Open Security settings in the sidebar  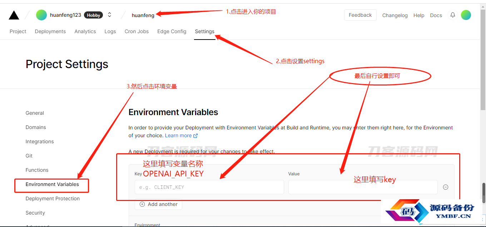click(x=35, y=213)
